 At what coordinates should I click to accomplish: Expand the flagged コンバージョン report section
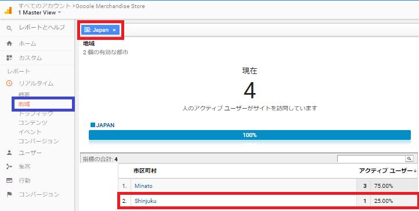pos(39,194)
